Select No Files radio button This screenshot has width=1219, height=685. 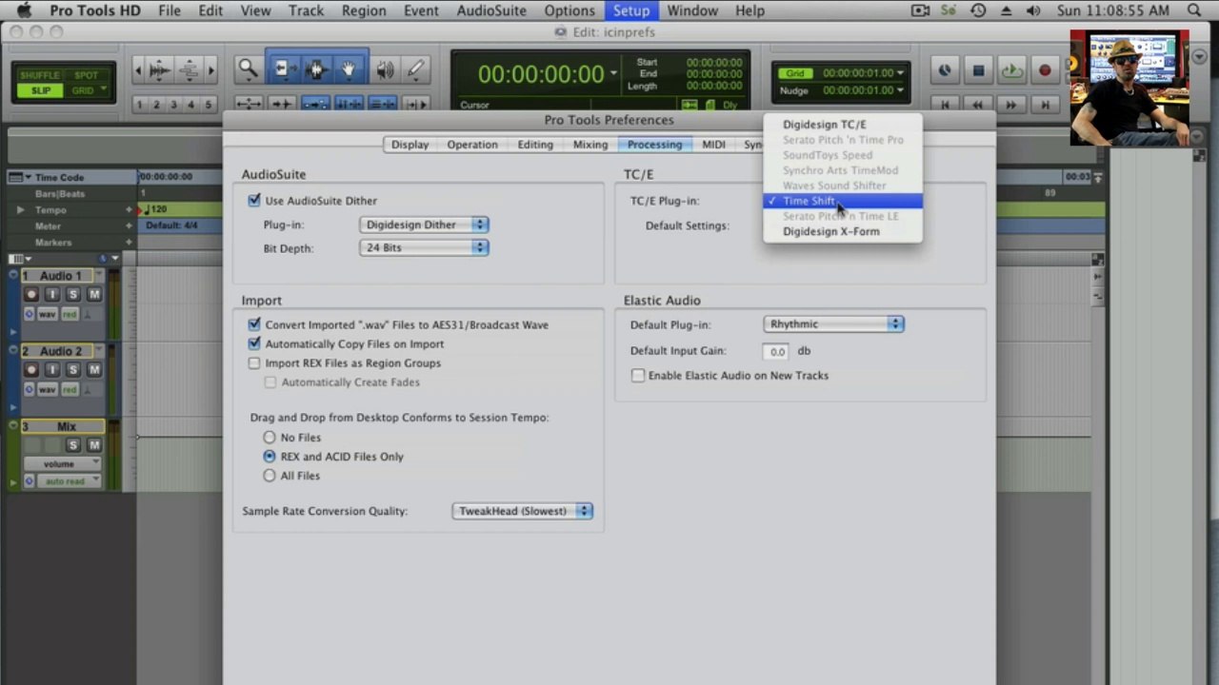coord(270,438)
